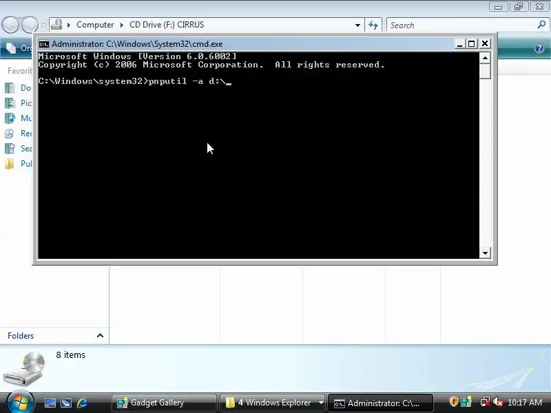Open Recently Changed link in Explorer sidebar
Viewport: 551px width, 413px height.
19,133
